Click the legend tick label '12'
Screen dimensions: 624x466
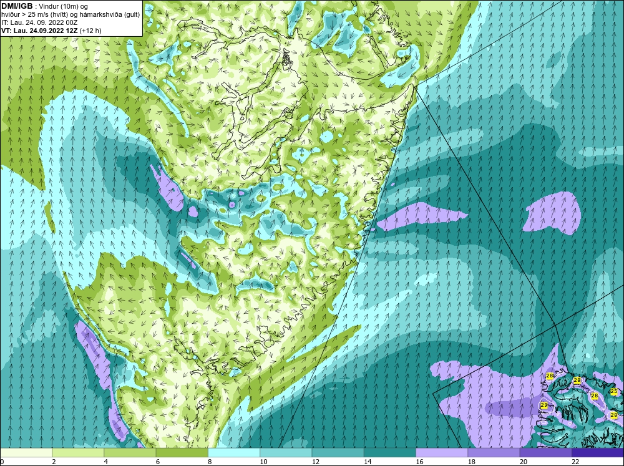pos(315,462)
